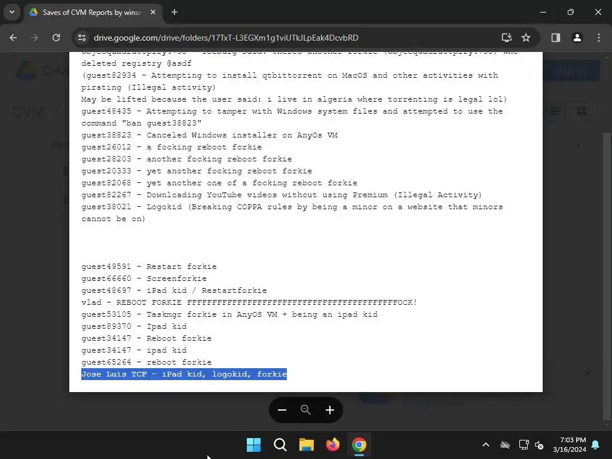Click the guest20333 yet another focking line
Viewport: 612px width, 459px height.
click(x=197, y=171)
